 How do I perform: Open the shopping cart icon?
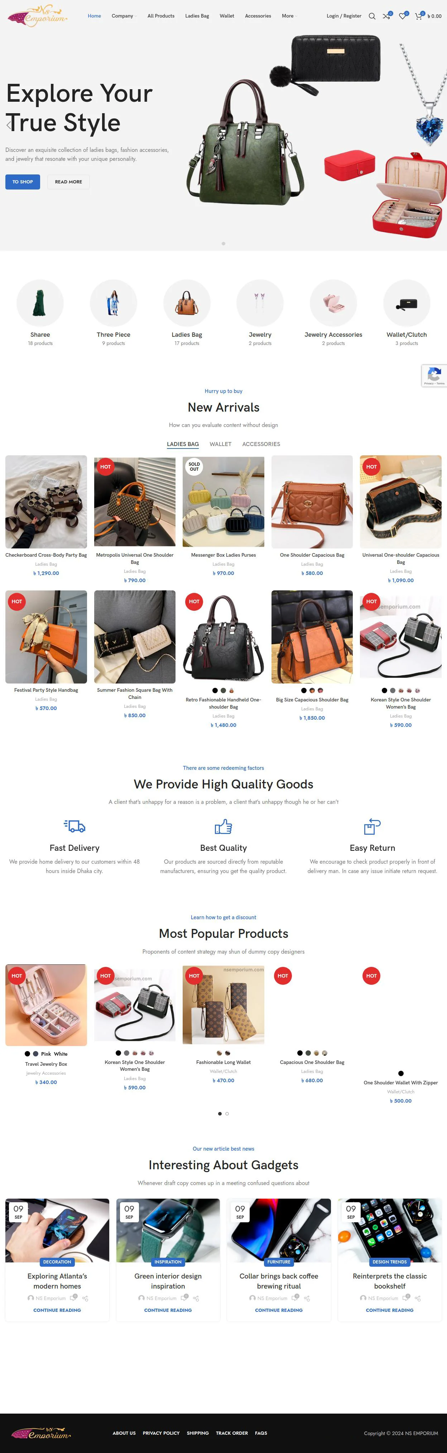[418, 16]
